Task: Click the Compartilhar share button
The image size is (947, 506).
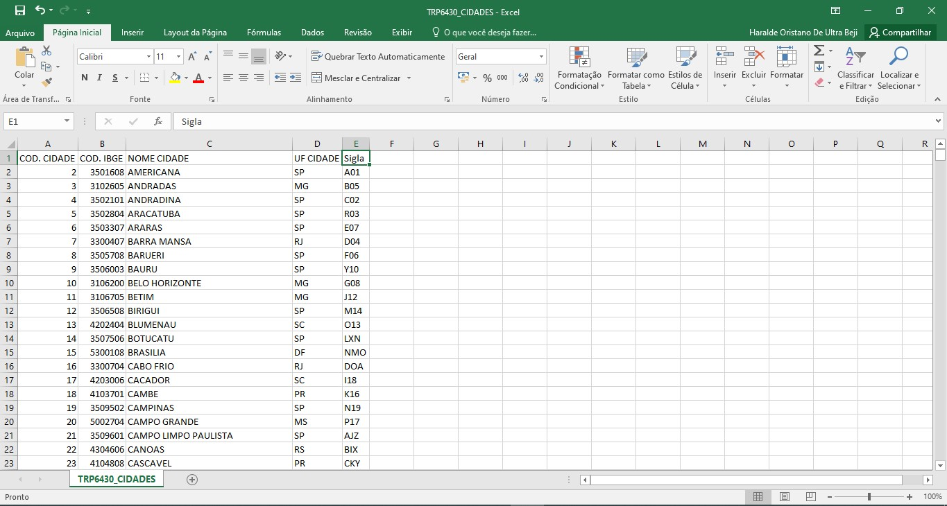Action: 900,33
